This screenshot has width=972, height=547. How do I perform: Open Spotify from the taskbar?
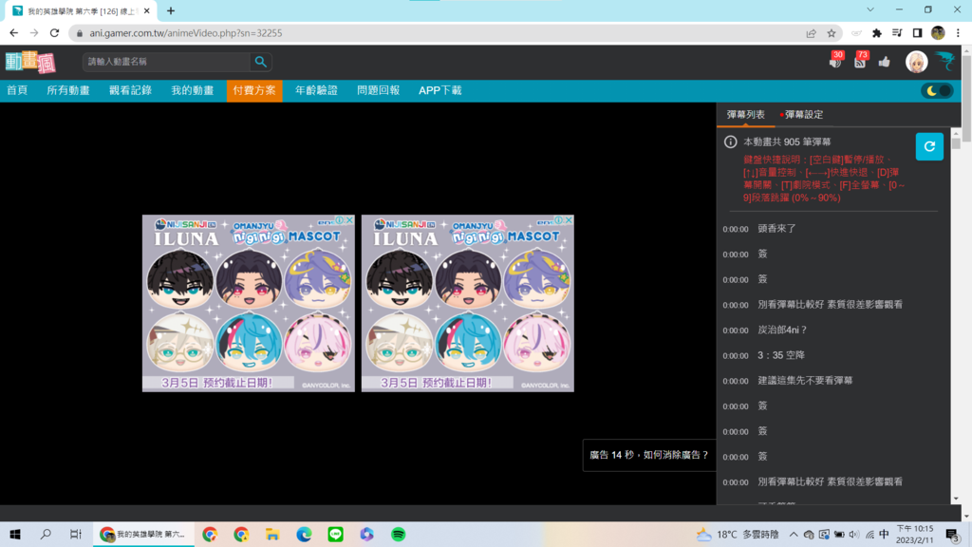pos(398,534)
